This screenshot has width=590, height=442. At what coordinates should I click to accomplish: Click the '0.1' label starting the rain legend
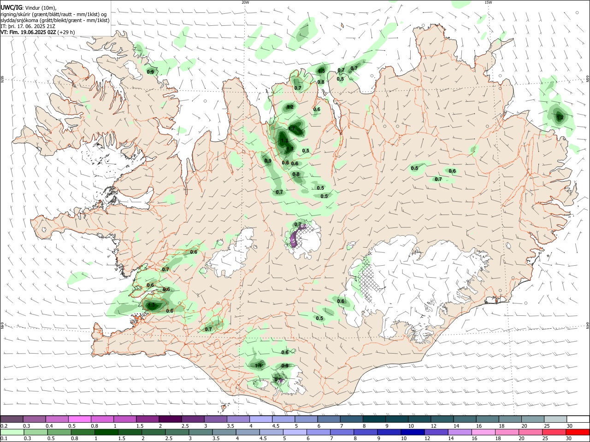pos(4,439)
